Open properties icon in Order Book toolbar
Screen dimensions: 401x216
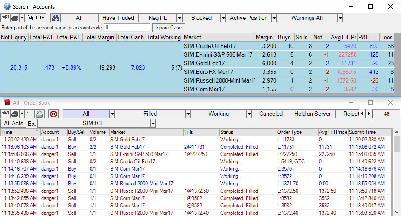tap(5, 114)
